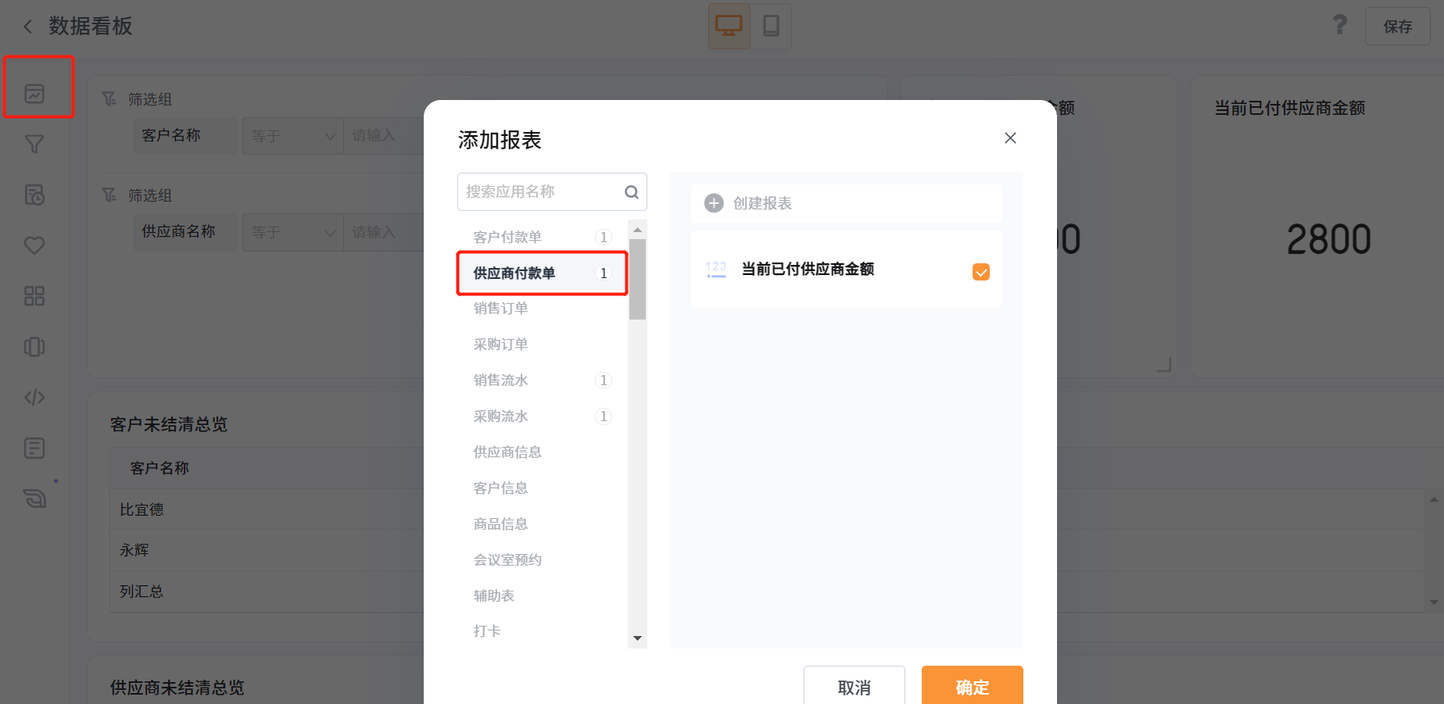The width and height of the screenshot is (1444, 704).
Task: Select 打卡 in the app list
Action: [542, 631]
